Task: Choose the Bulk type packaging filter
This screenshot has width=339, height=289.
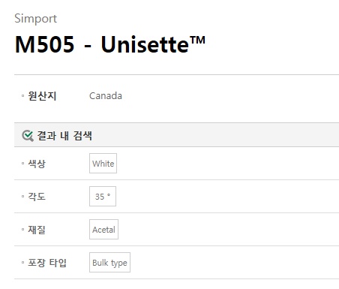Action: (109, 262)
